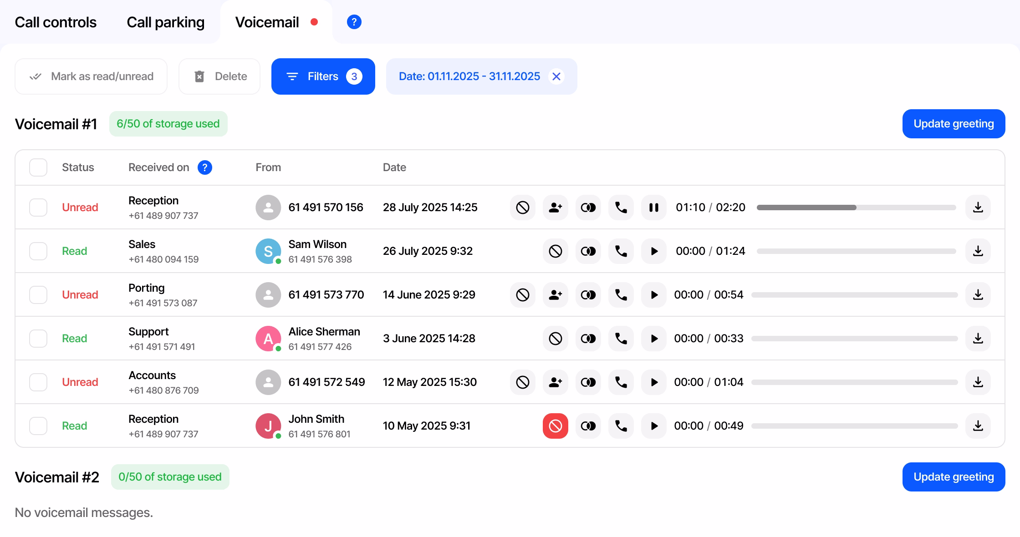Tick the checkbox for the 28 July Reception voicemail
Viewport: 1020px width, 537px height.
(x=38, y=208)
